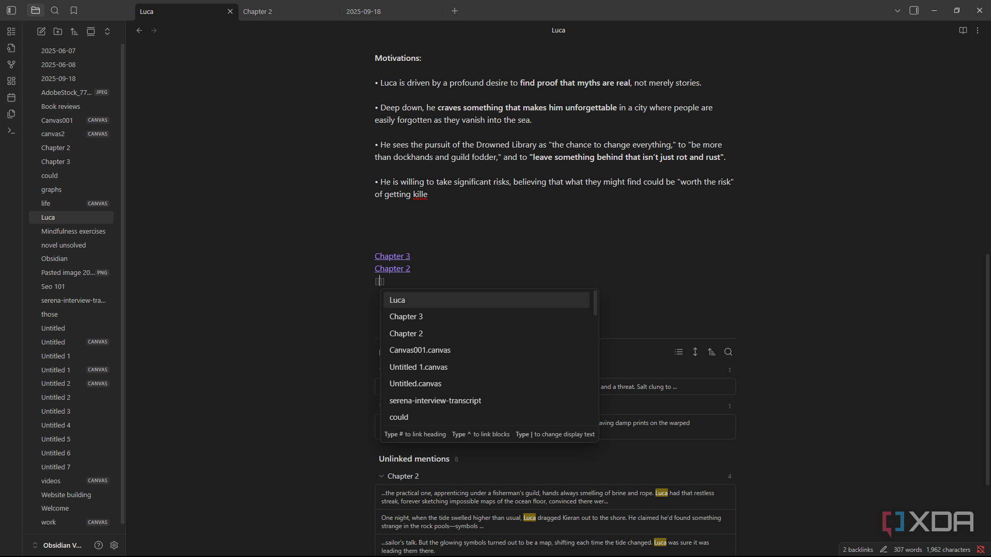Create a new note

click(41, 31)
